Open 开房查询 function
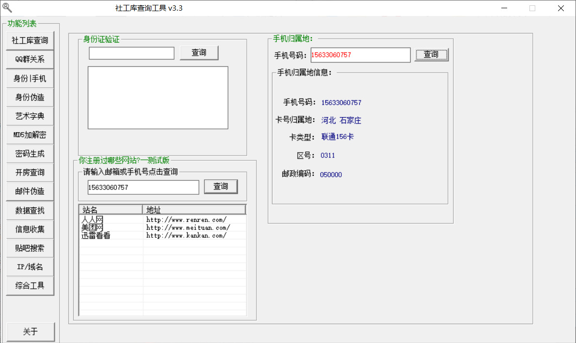Image resolution: width=576 pixels, height=343 pixels. pos(30,172)
